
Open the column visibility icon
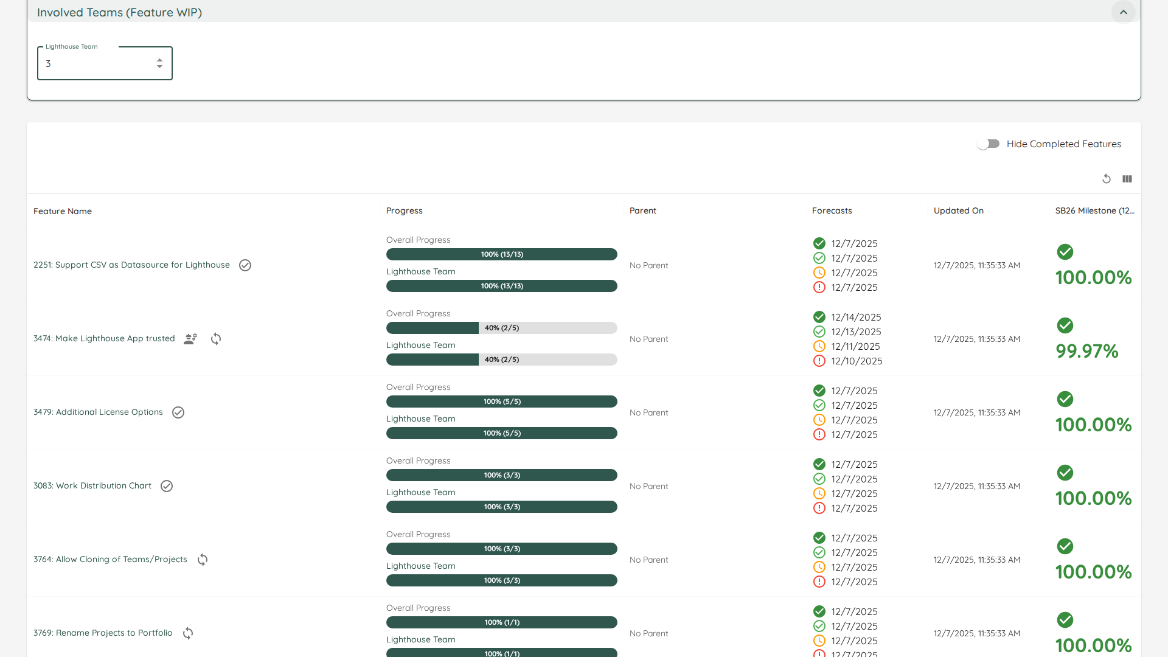point(1127,179)
